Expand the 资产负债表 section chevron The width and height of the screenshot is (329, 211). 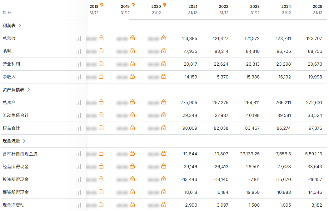click(29, 90)
